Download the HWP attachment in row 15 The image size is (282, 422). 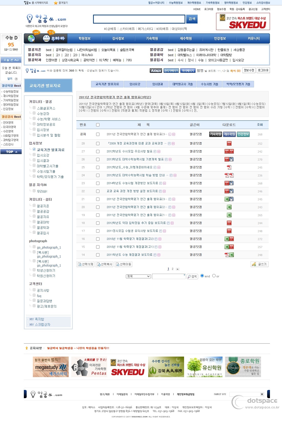231,247
